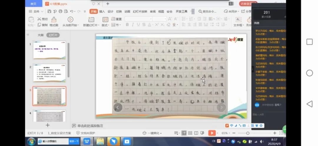Add a new slide with the plus button
The image size is (318, 146).
click(x=47, y=125)
